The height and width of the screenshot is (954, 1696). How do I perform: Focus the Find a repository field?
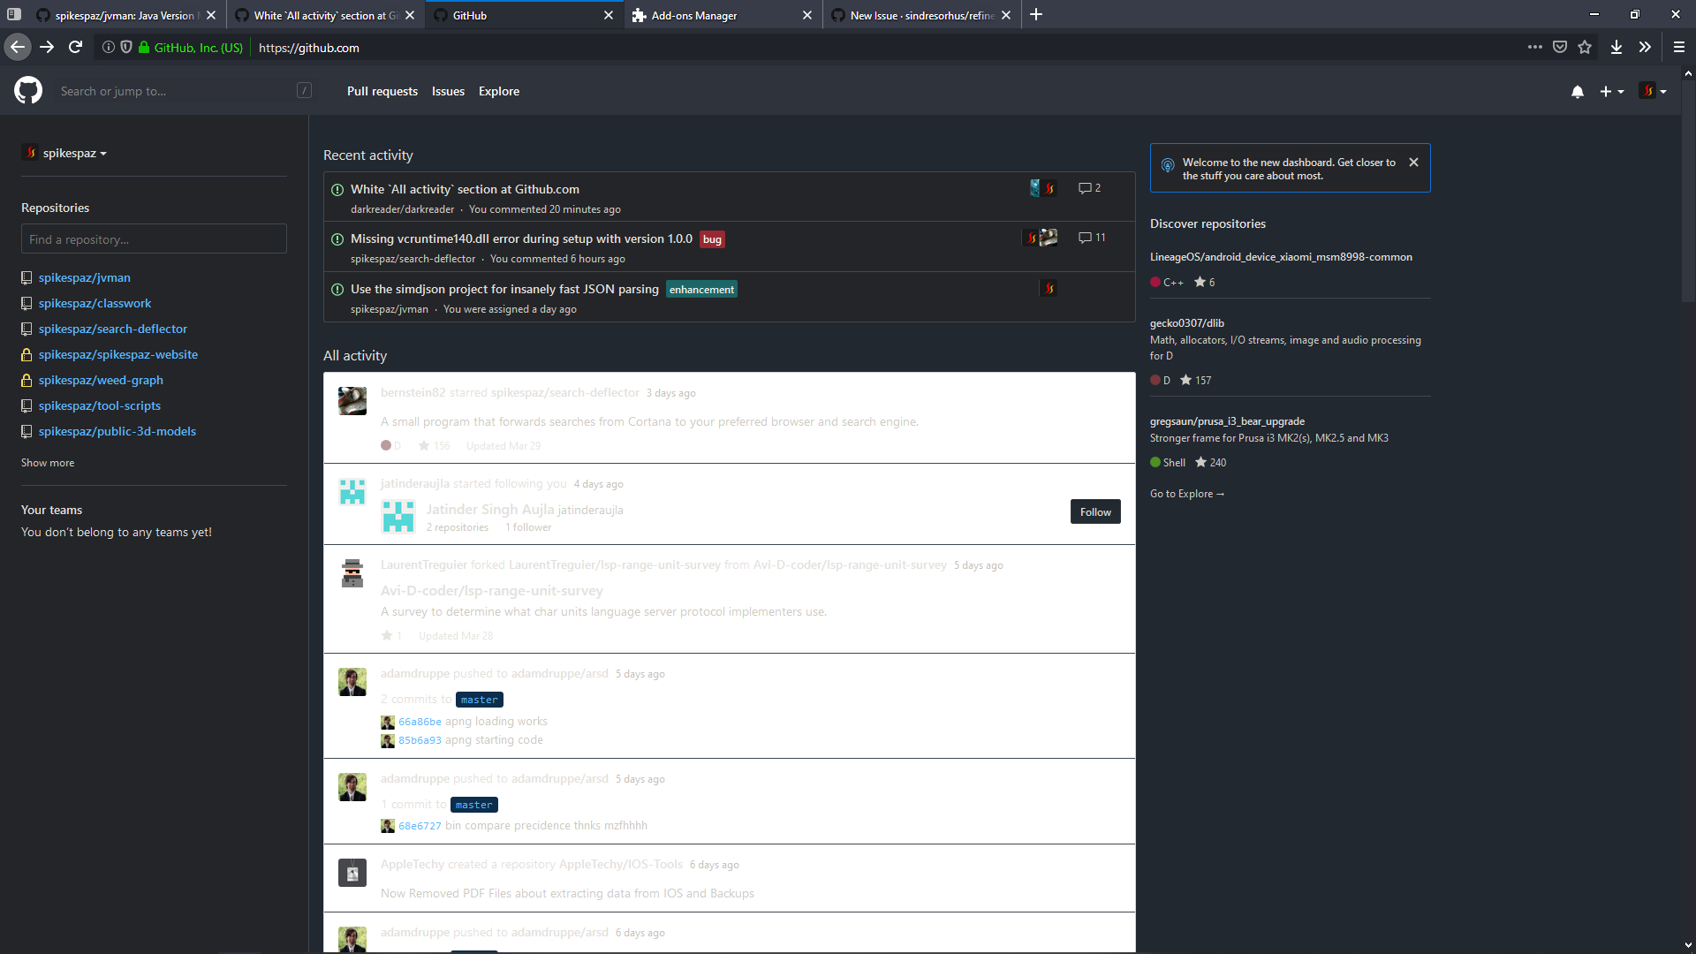tap(154, 238)
